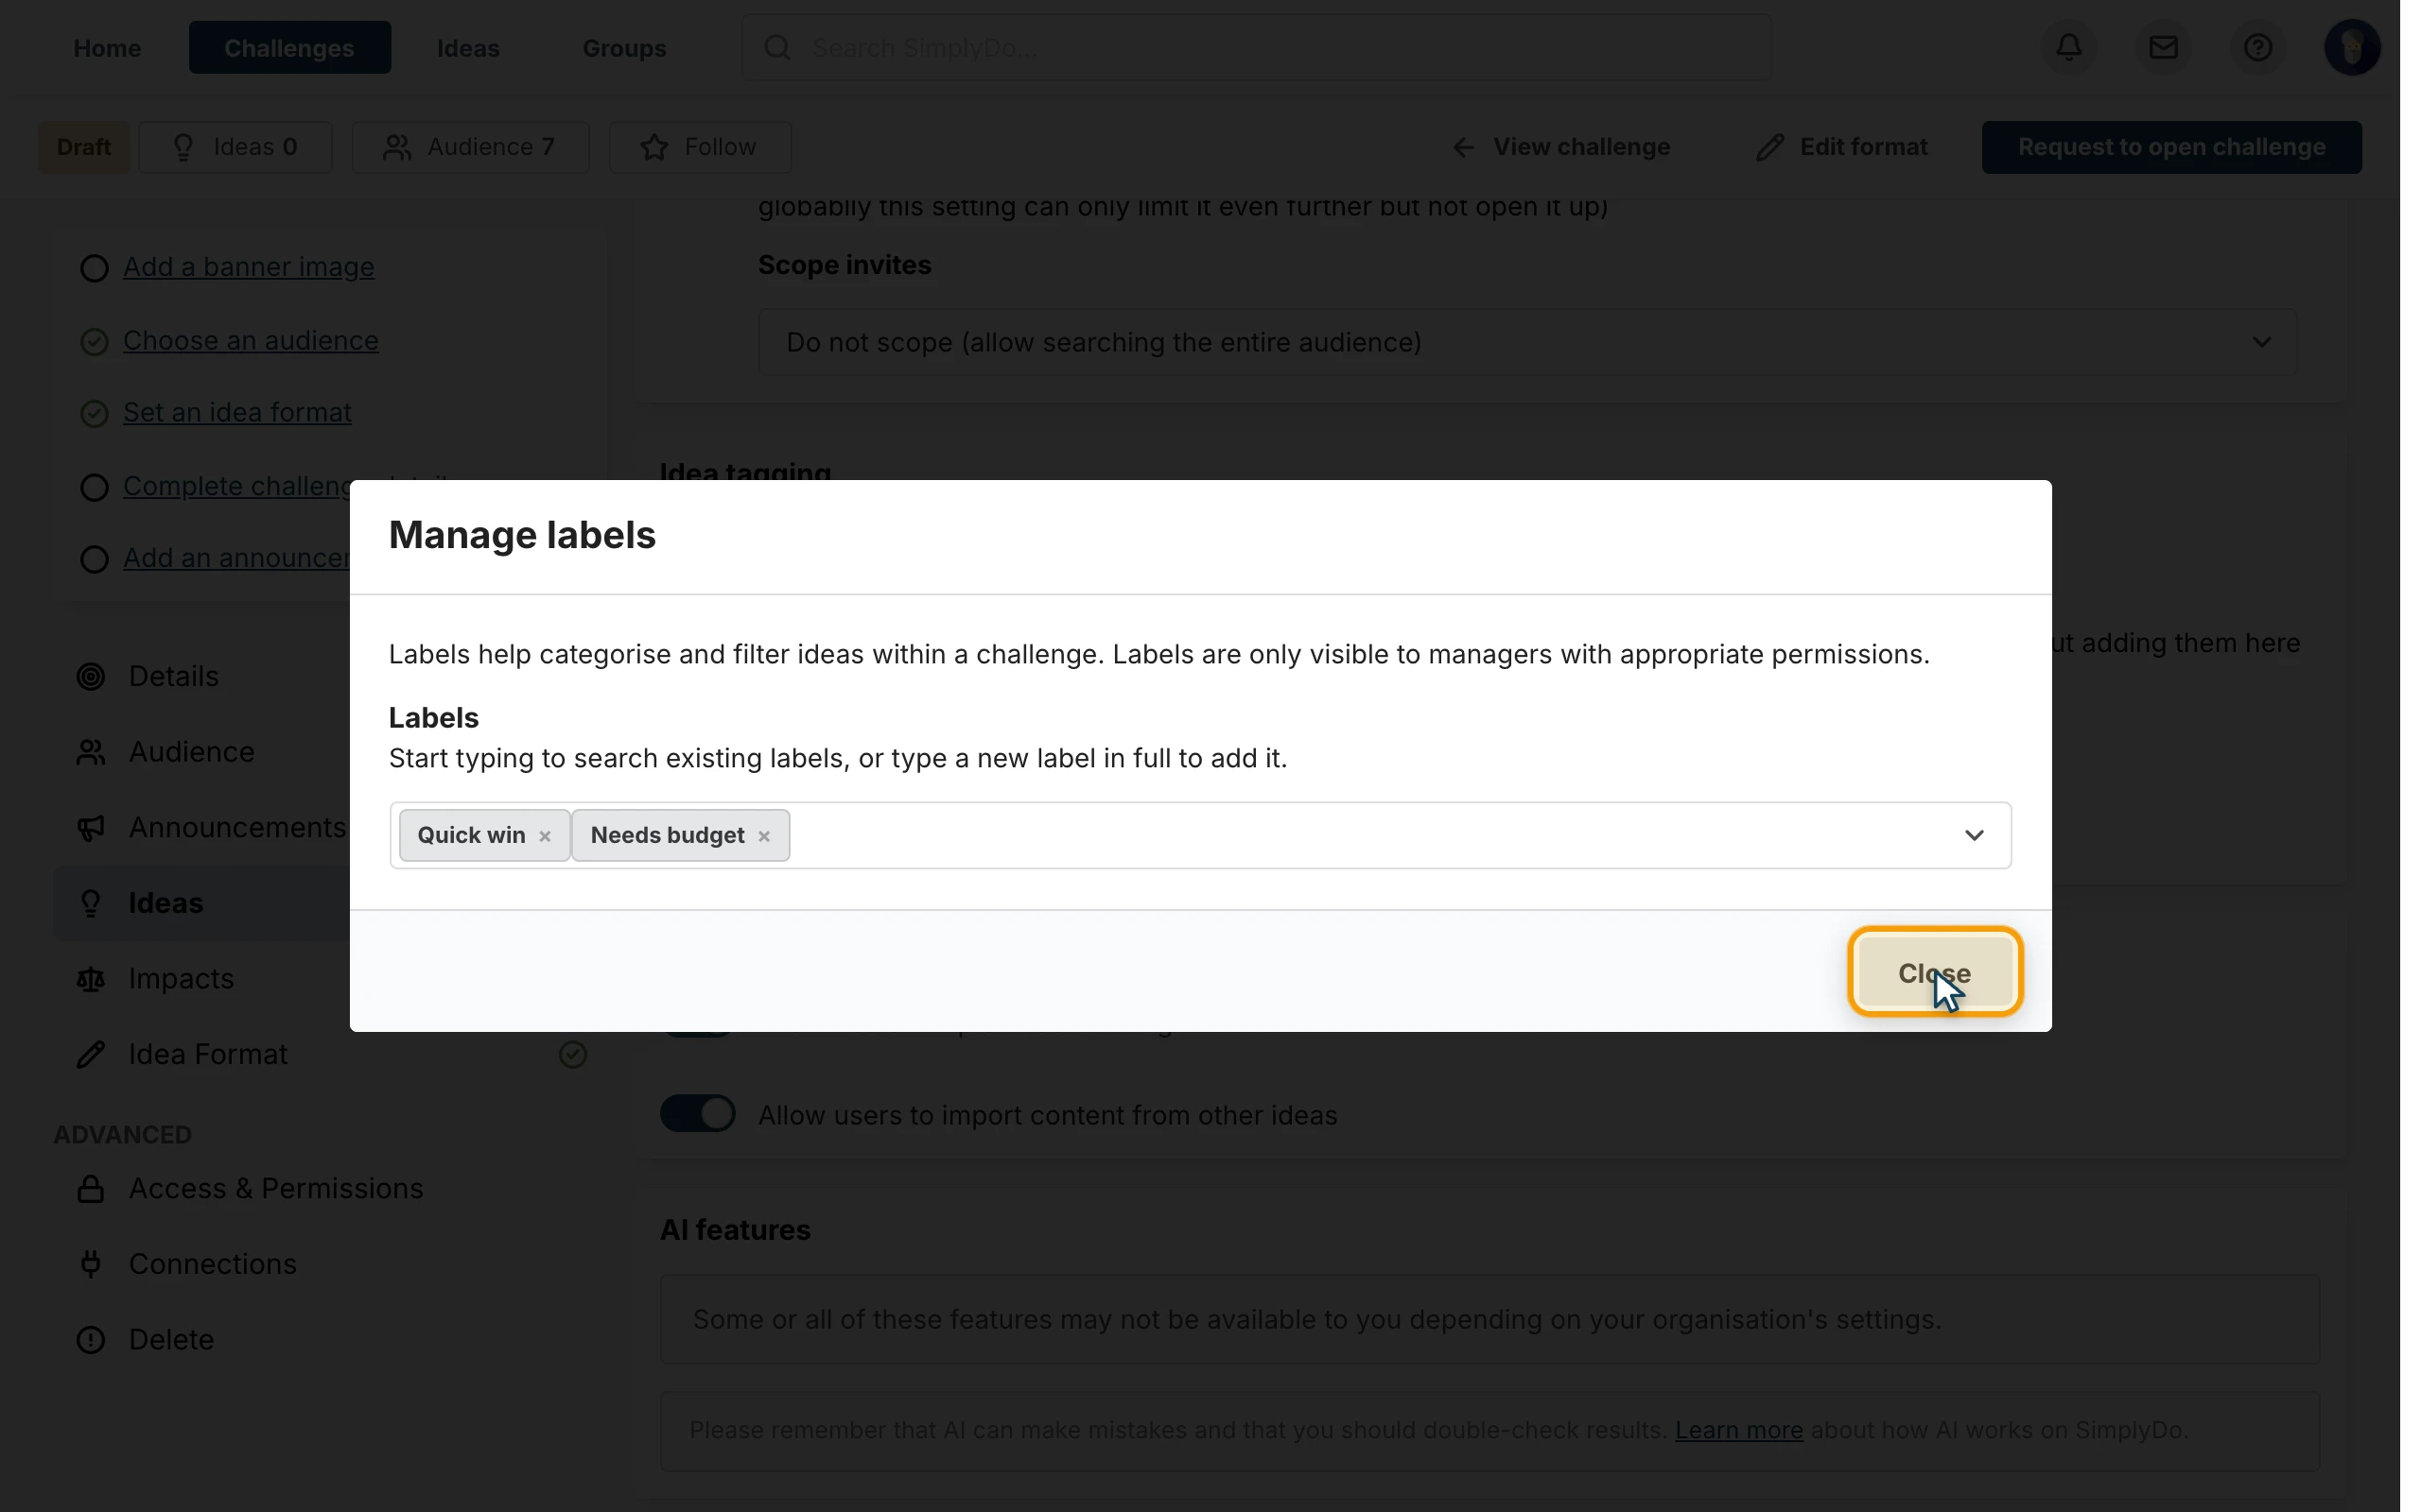Image resolution: width=2421 pixels, height=1512 pixels.
Task: Click the search magnifier icon
Action: coord(777,47)
